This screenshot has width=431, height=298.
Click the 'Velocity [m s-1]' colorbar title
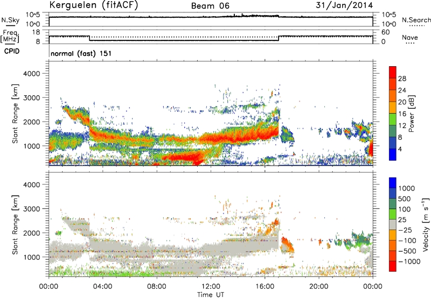point(426,224)
